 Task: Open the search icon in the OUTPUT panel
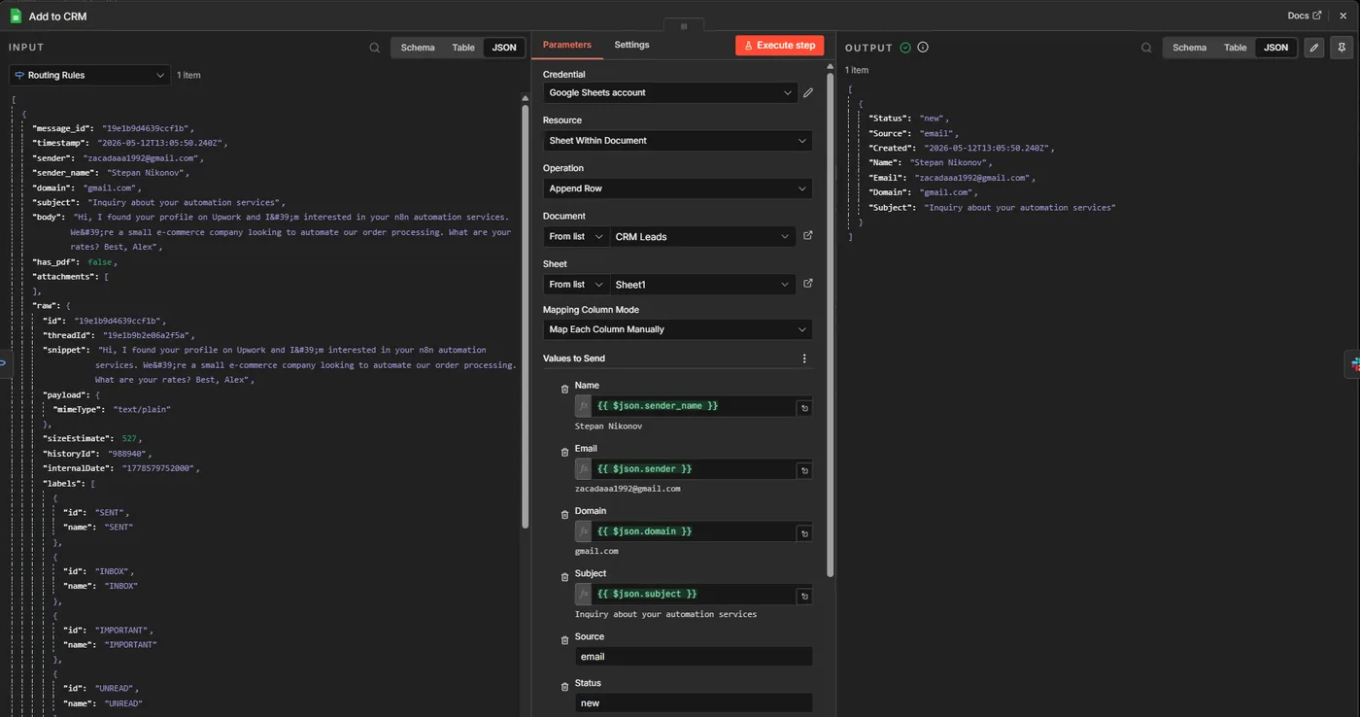point(1146,48)
